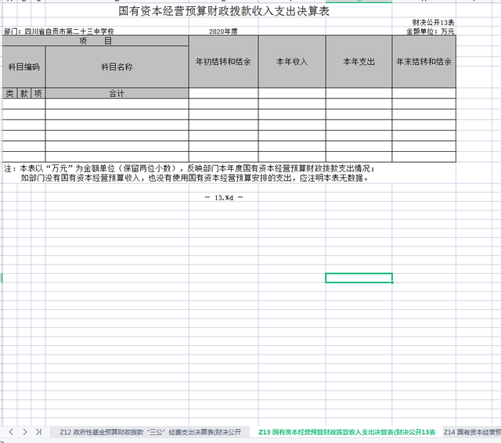Click the 年初结转和结余 column header cell
The image size is (501, 443).
(x=223, y=61)
